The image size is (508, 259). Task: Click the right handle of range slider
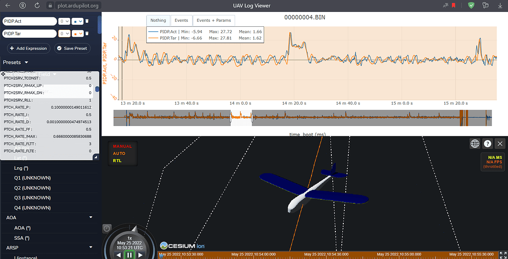[x=252, y=118]
